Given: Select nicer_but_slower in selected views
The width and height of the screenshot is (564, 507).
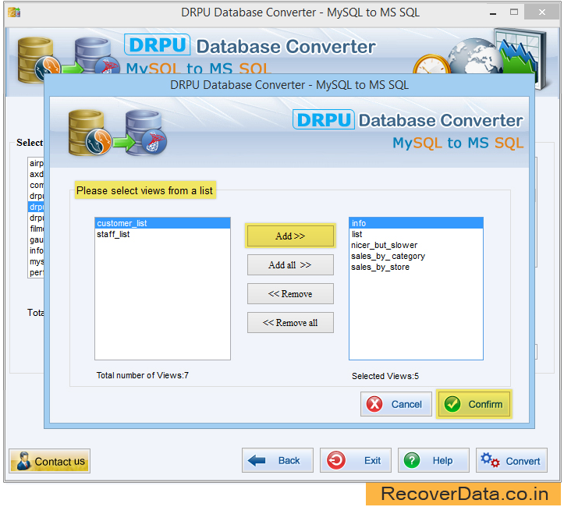Looking at the screenshot, I should click(x=416, y=245).
